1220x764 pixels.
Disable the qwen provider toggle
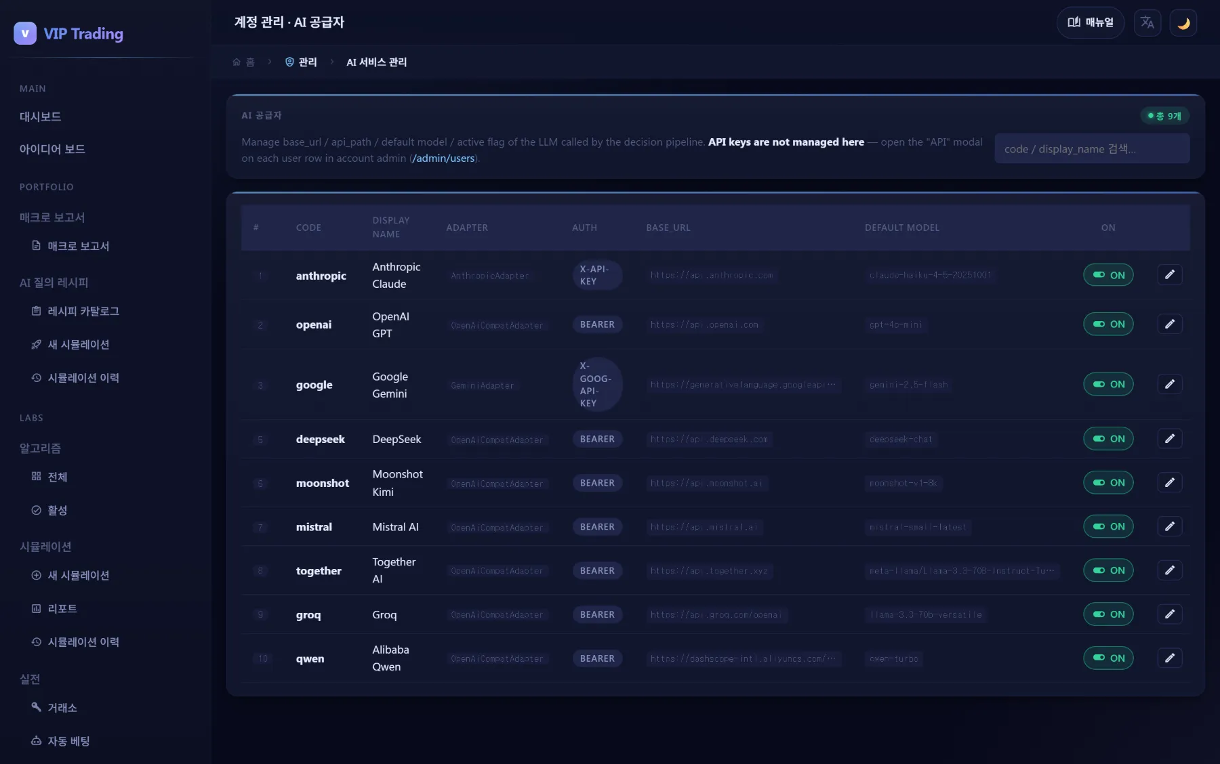(1108, 658)
